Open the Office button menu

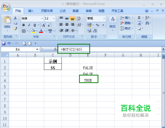tap(6, 8)
